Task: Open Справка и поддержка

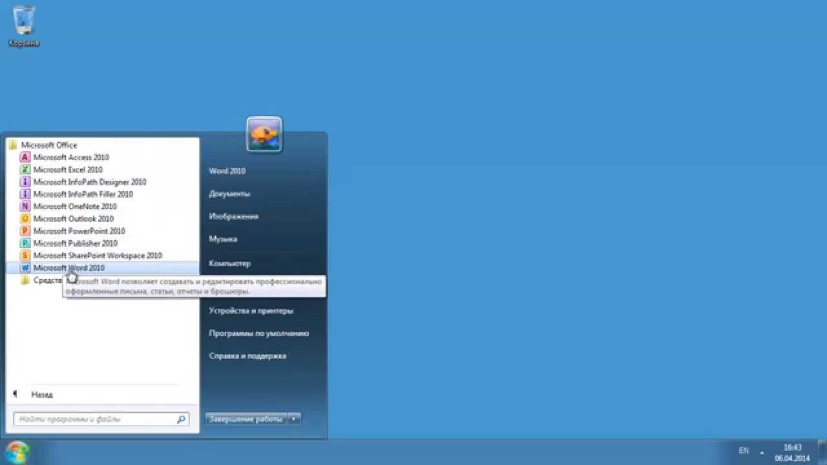Action: coord(247,355)
